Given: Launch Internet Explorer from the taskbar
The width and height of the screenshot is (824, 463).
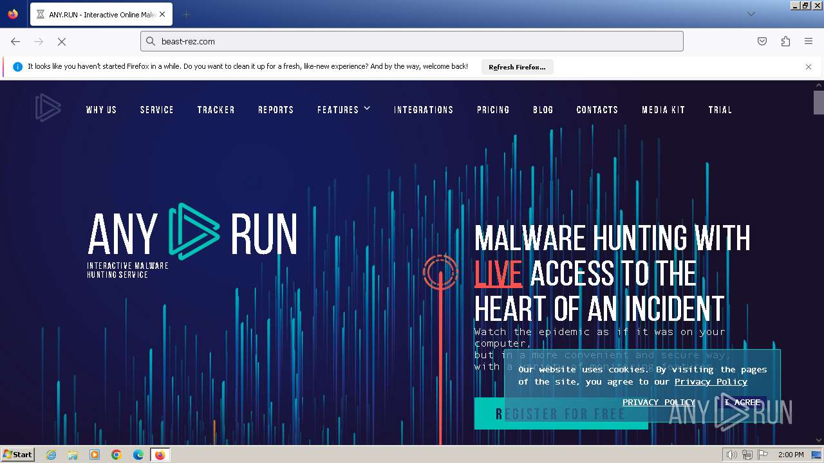Looking at the screenshot, I should pyautogui.click(x=51, y=455).
